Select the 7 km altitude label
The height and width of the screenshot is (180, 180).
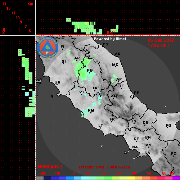[x=26, y=27]
